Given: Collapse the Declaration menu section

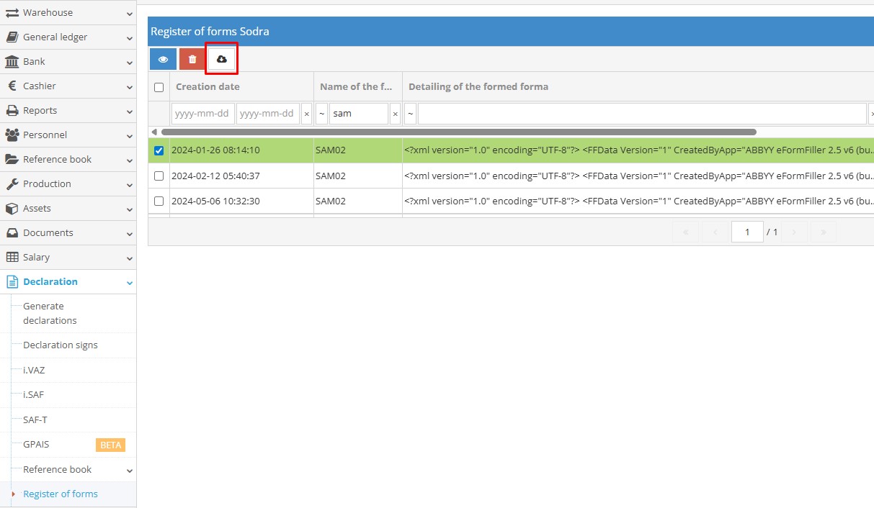Looking at the screenshot, I should point(130,283).
